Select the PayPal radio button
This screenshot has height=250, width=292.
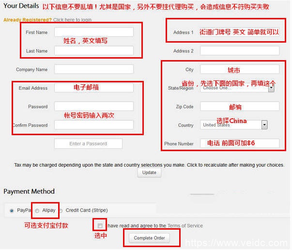(12, 211)
